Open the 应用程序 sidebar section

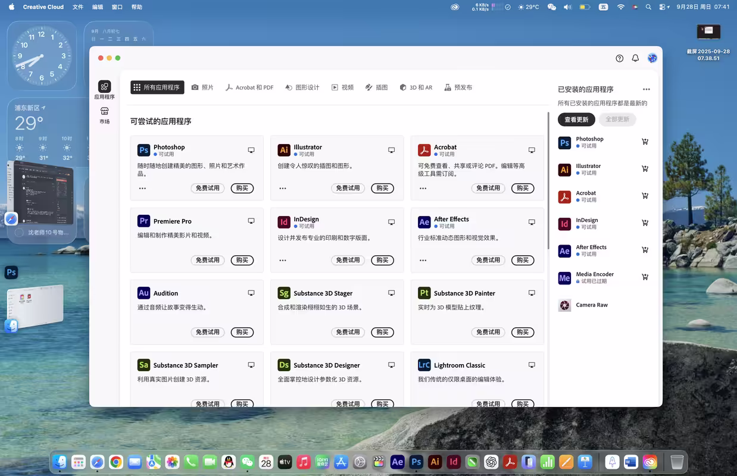[104, 90]
